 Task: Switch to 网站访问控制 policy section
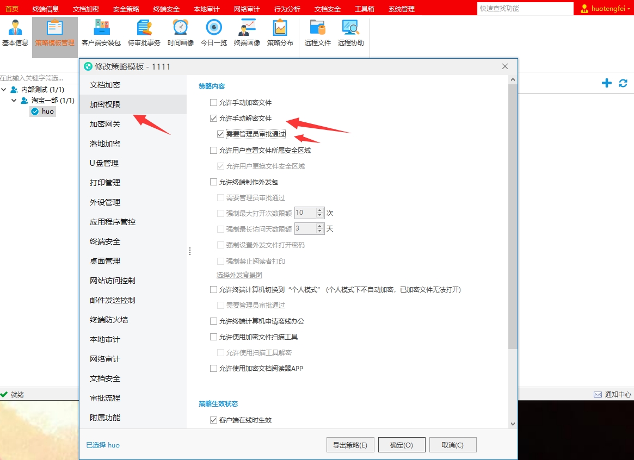coord(133,281)
